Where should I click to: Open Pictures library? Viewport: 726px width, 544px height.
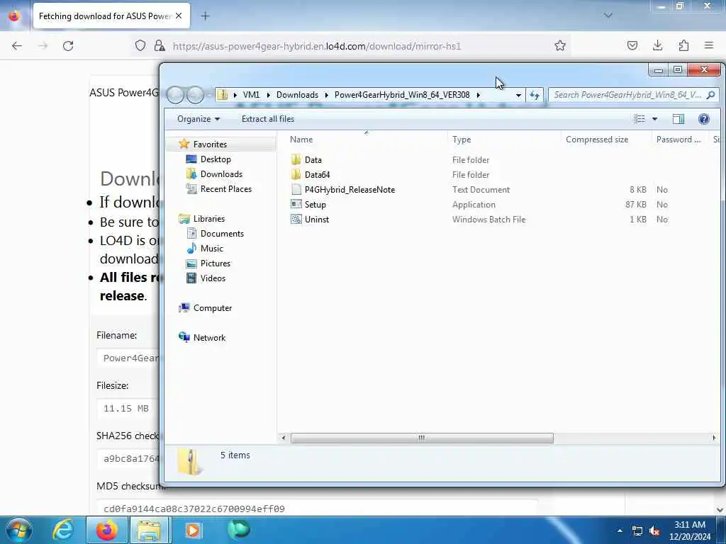click(216, 263)
